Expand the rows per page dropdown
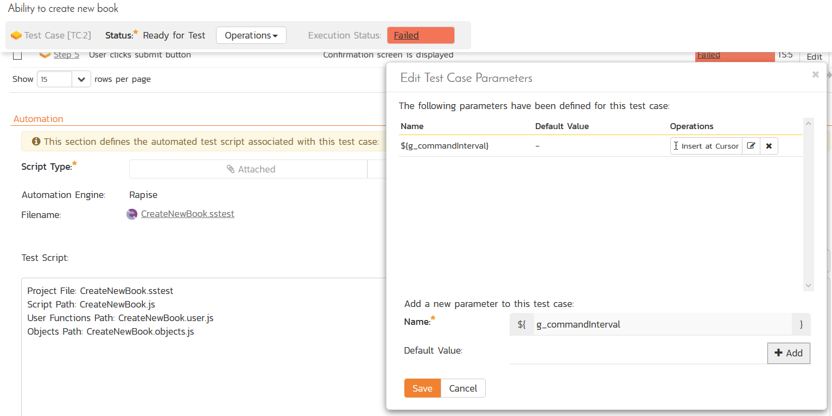Screen dimensions: 832x416 (x=81, y=79)
